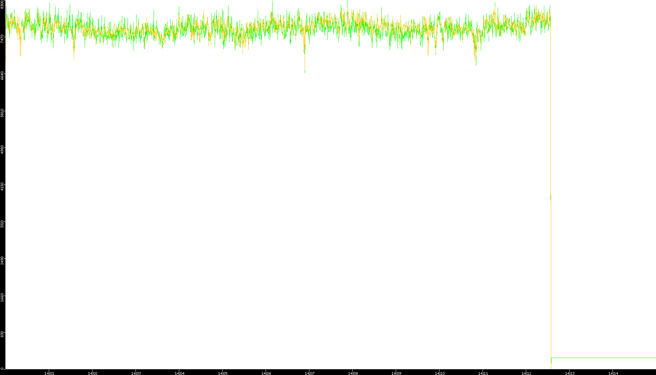Click the 4150 value axis label
This screenshot has width=656, height=375.
point(2,187)
